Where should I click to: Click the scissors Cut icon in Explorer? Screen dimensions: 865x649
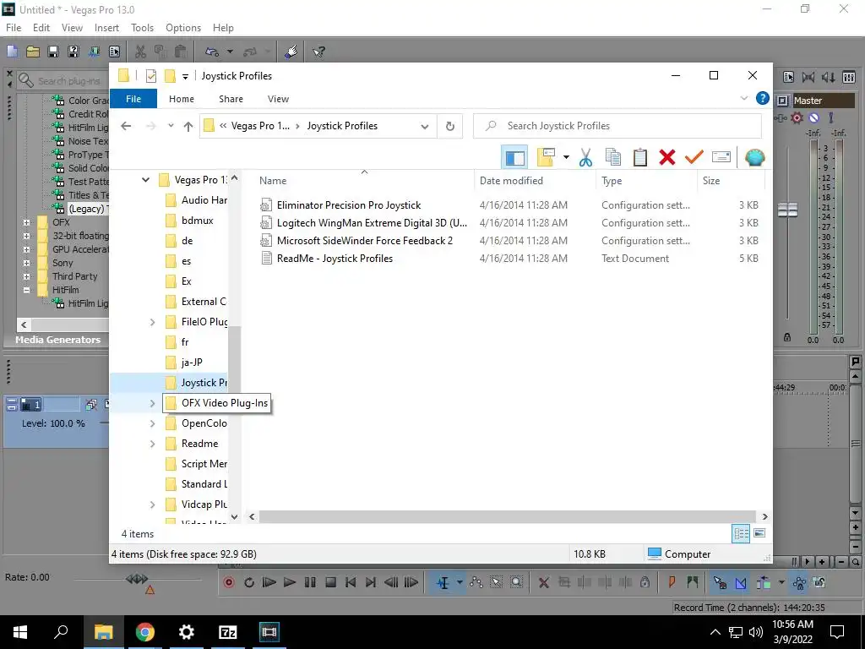coord(586,158)
